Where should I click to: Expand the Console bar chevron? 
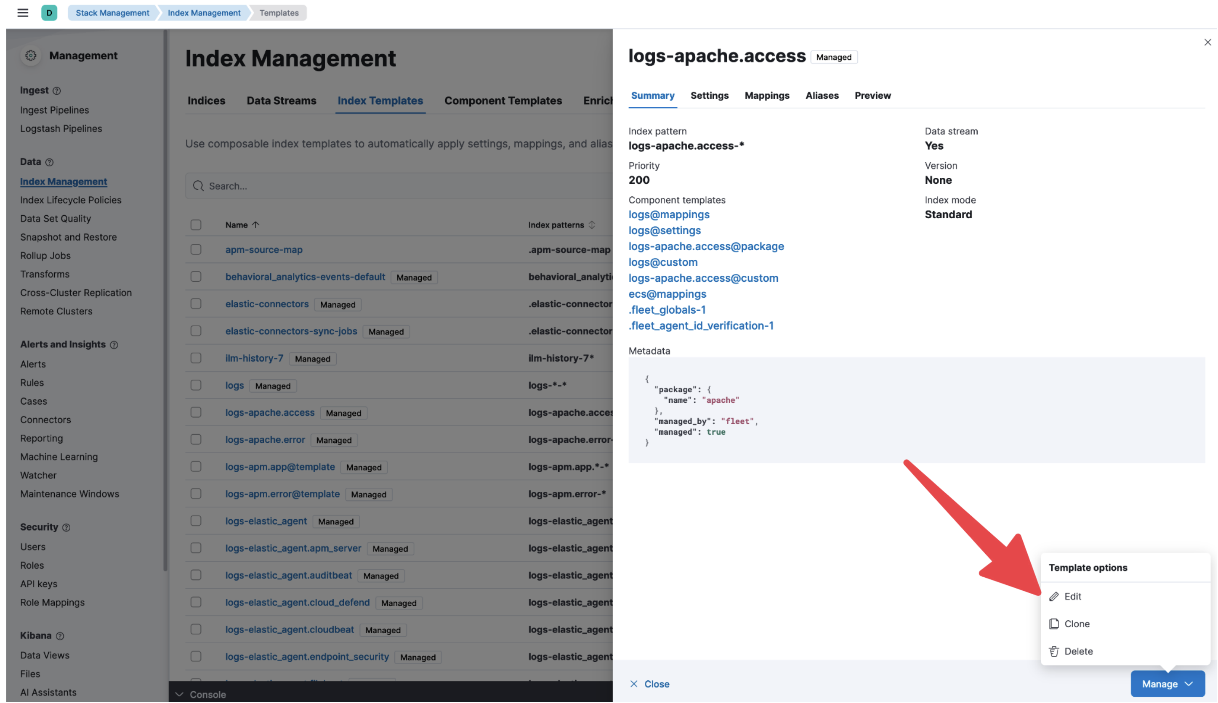pyautogui.click(x=179, y=694)
